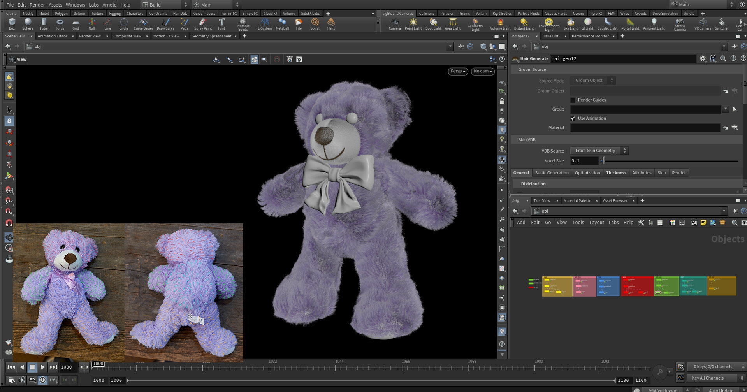The image size is (747, 392).
Task: Add a Metaball from the shelf
Action: 282,24
